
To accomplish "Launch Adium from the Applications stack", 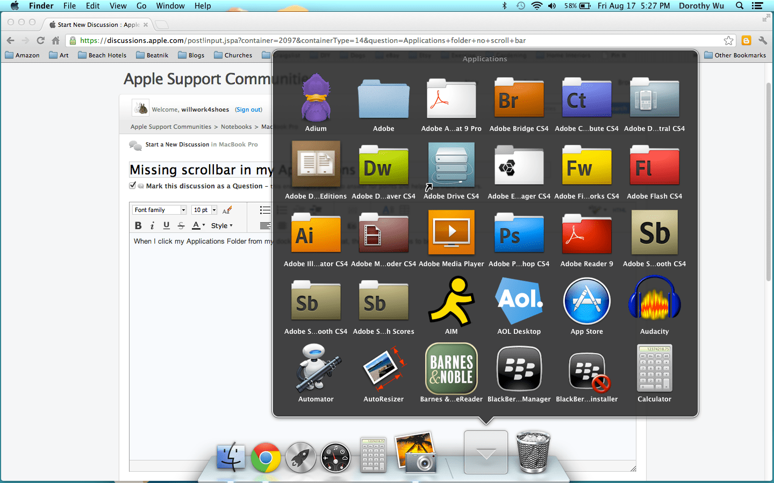I will click(x=316, y=99).
